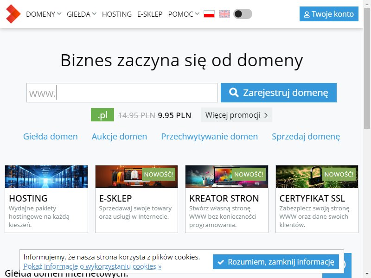Follow the Przechwytywanie domen link
Screen dimensions: 371x278
pyautogui.click(x=210, y=136)
